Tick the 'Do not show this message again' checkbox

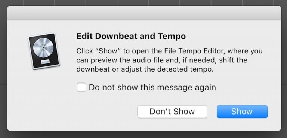(x=81, y=87)
